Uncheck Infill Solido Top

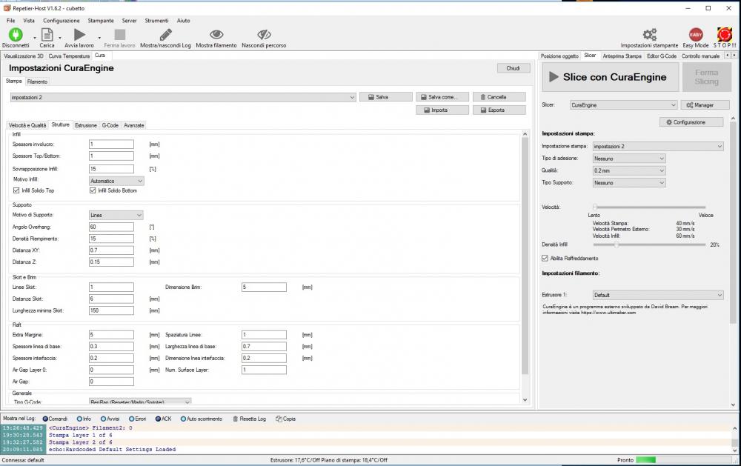16,190
